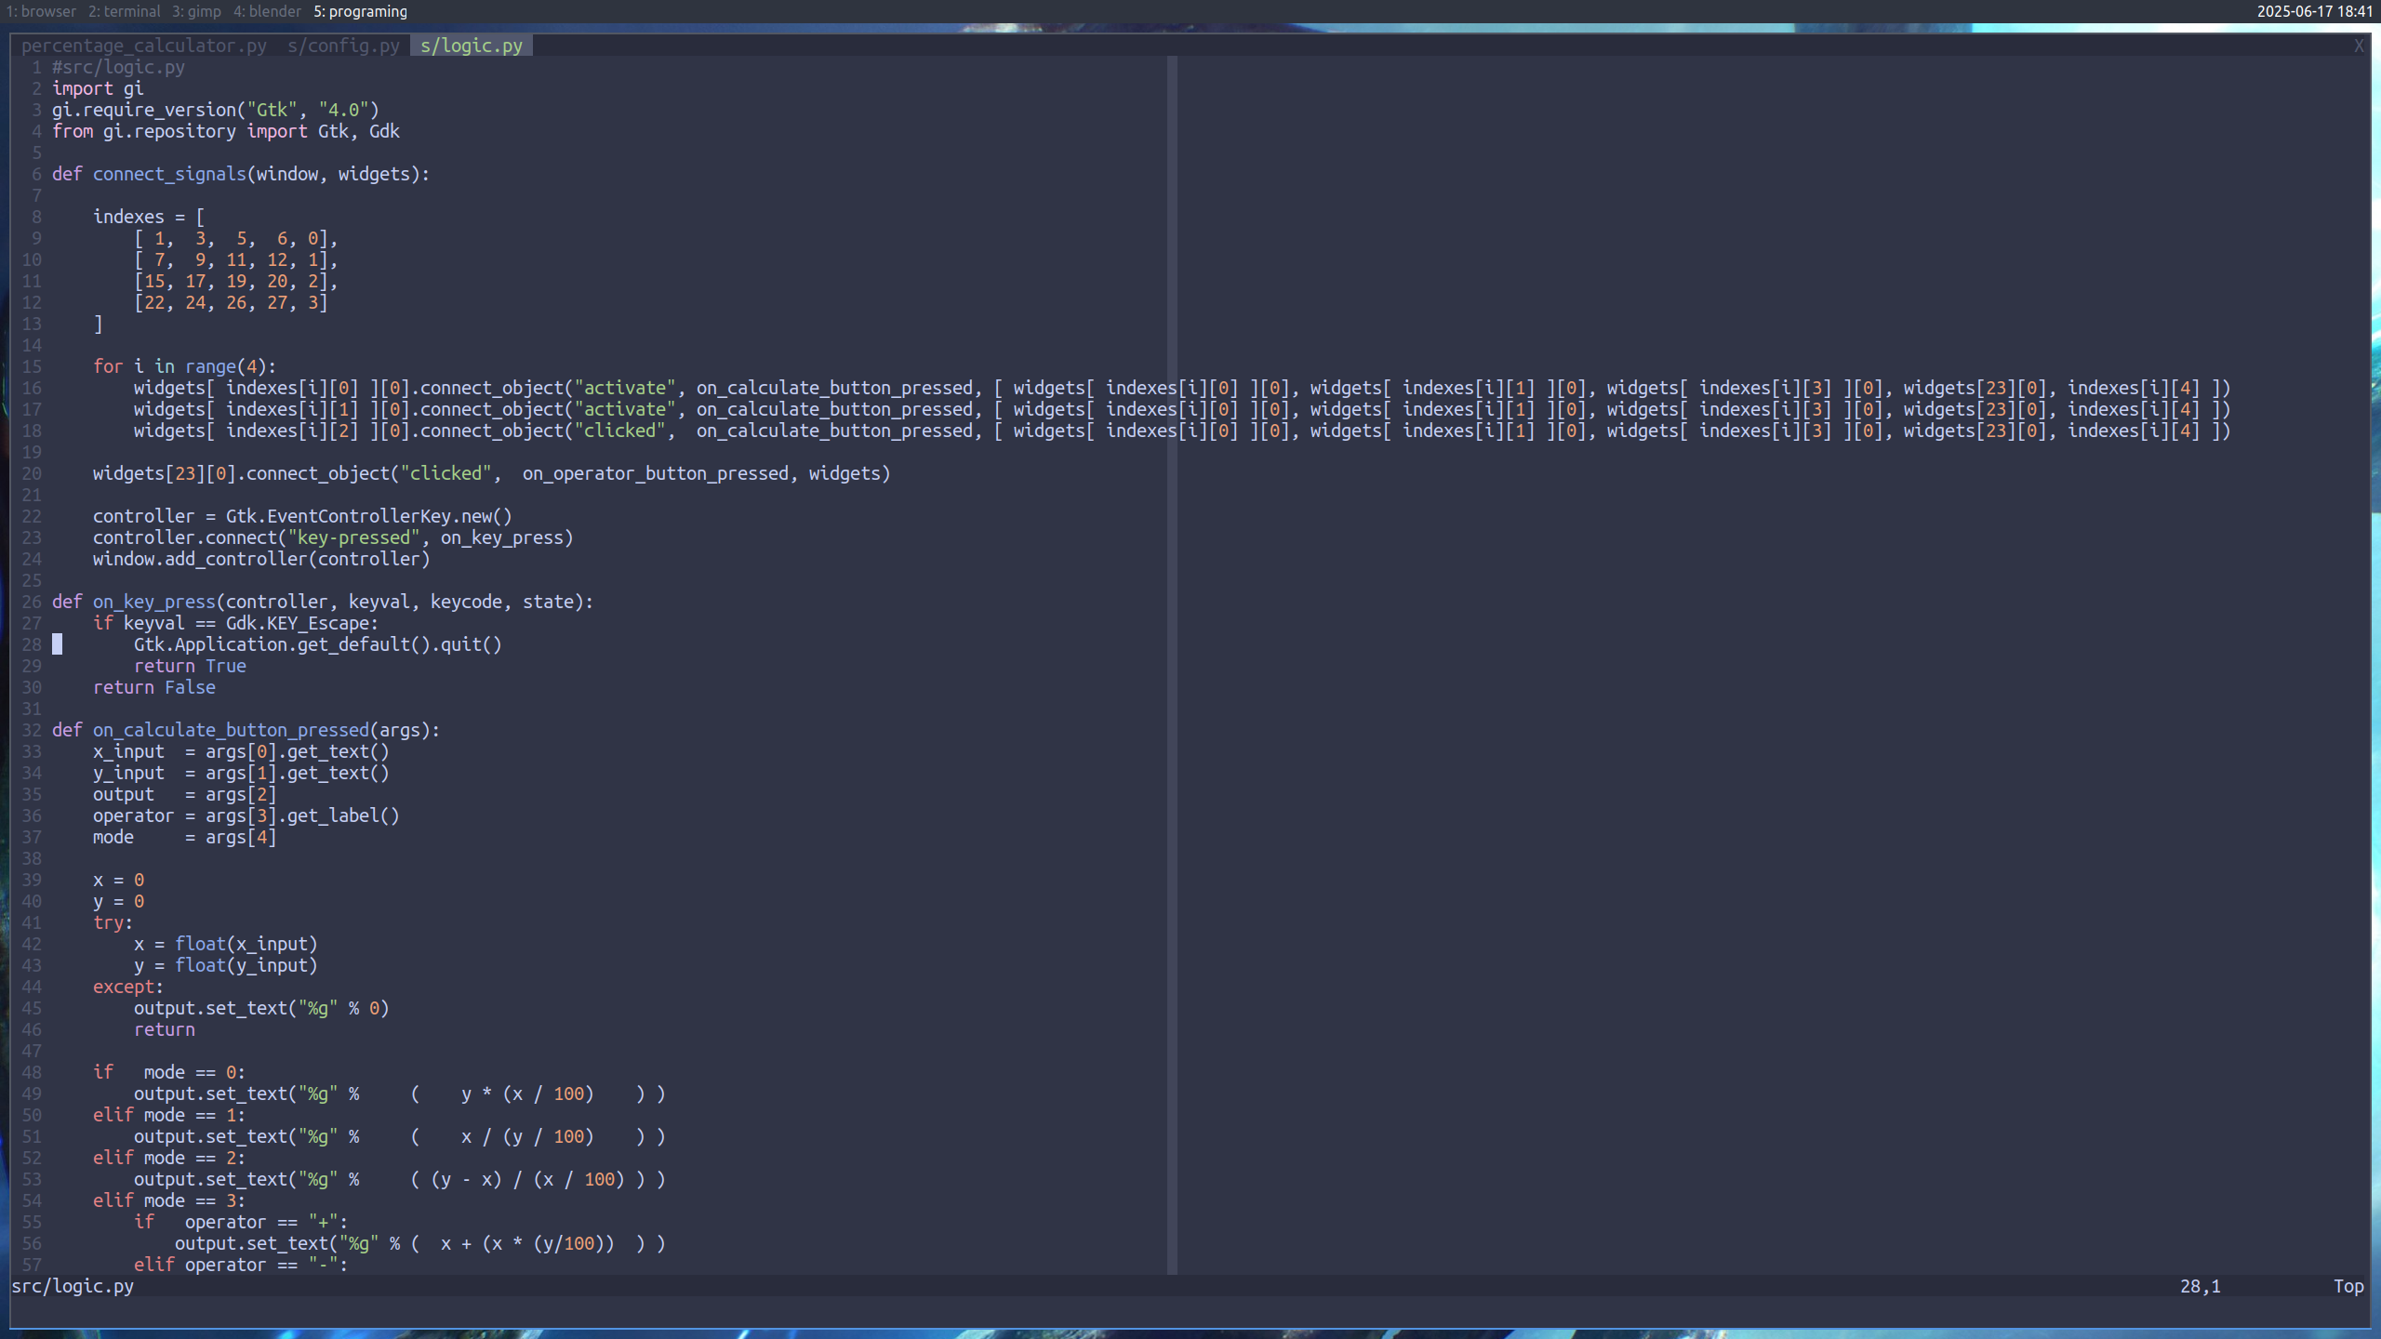Click 'mode = args[4]' line
The width and height of the screenshot is (2381, 1339).
pyautogui.click(x=184, y=837)
